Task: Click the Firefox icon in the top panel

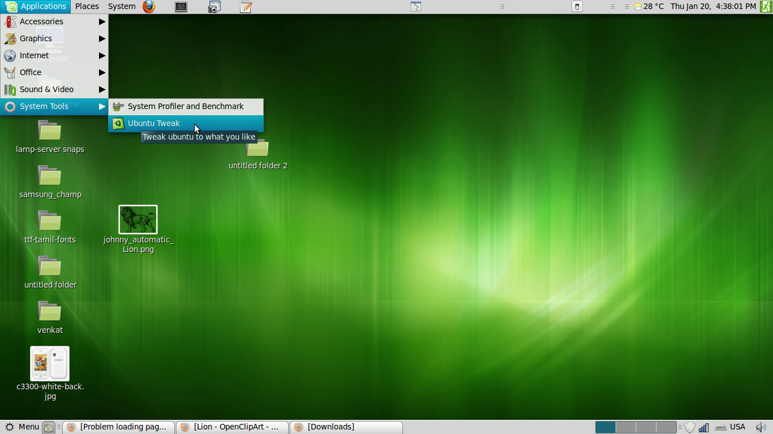Action: [x=148, y=7]
